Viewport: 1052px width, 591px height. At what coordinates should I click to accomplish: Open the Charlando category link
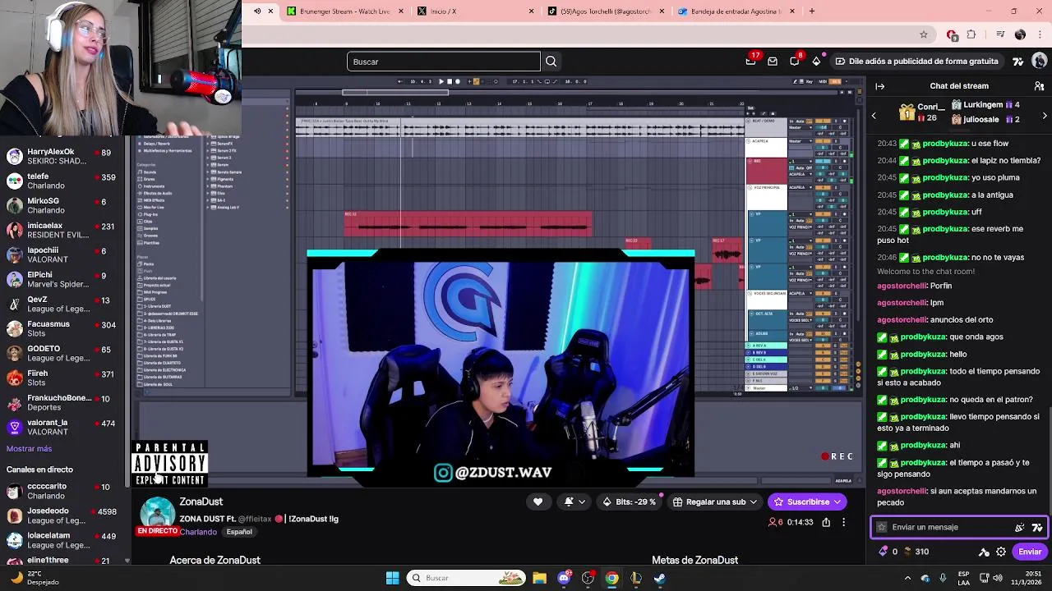click(198, 532)
